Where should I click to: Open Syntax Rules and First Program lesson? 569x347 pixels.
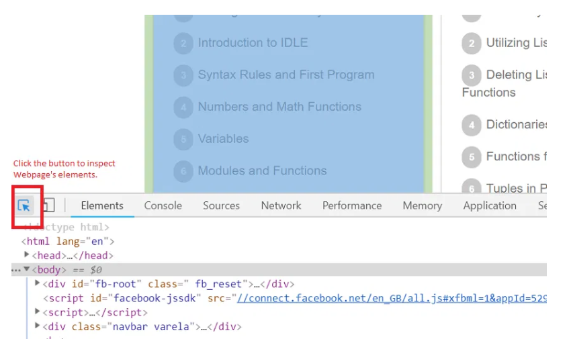click(286, 75)
